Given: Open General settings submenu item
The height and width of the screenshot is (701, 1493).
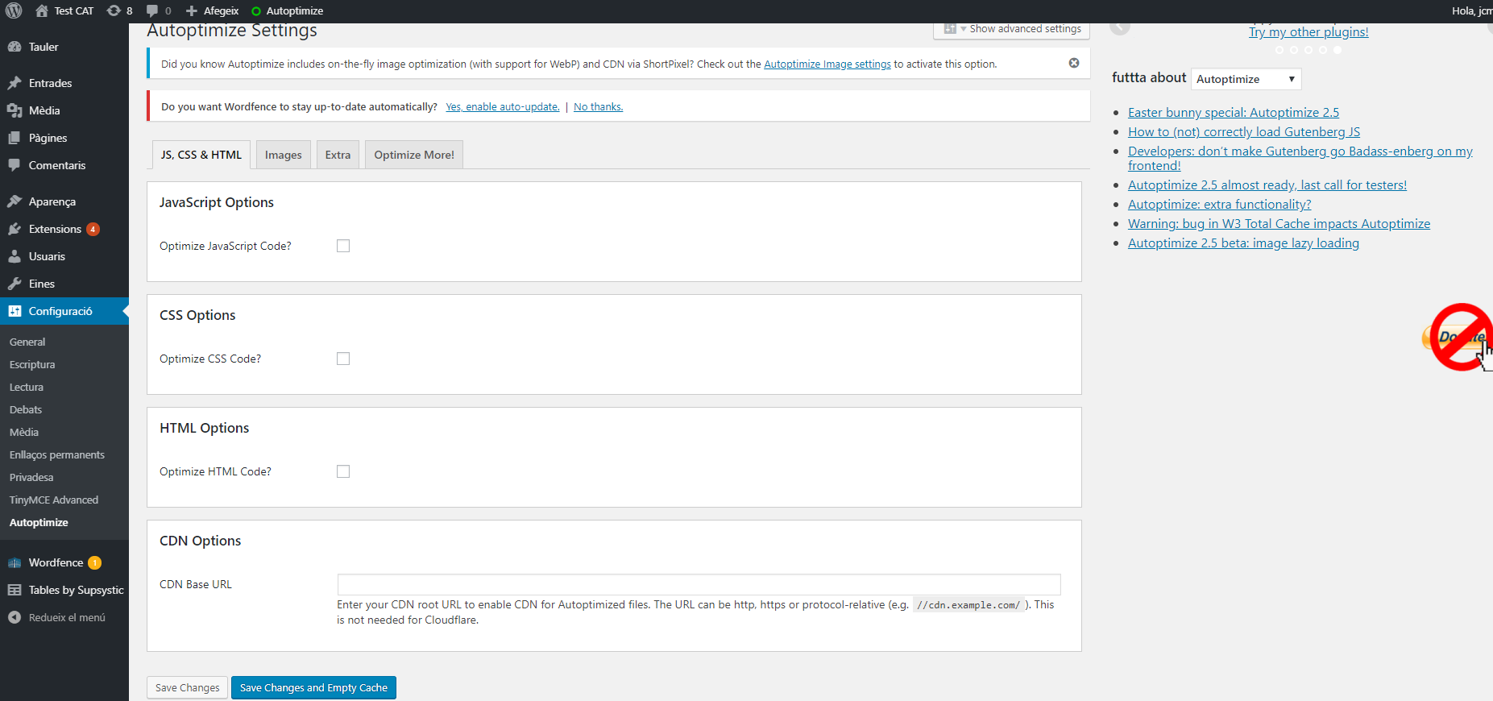Looking at the screenshot, I should point(27,342).
